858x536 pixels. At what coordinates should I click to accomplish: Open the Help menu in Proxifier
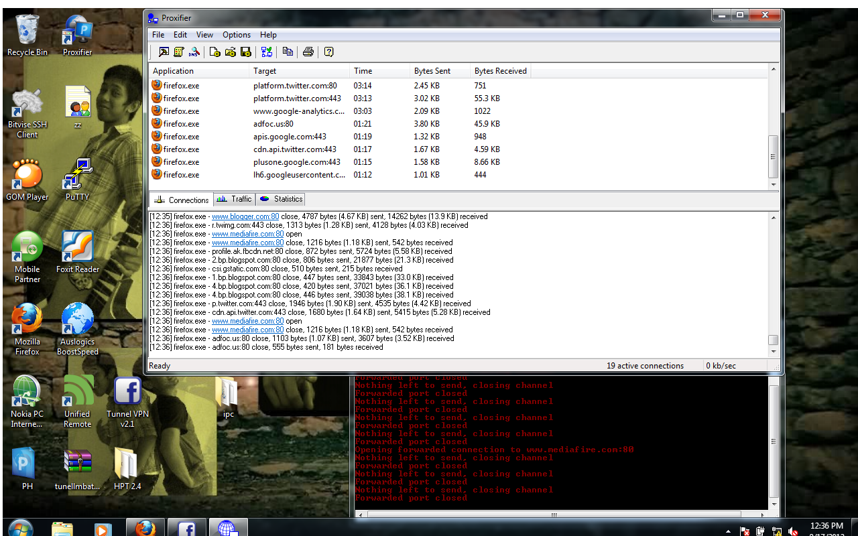[268, 35]
